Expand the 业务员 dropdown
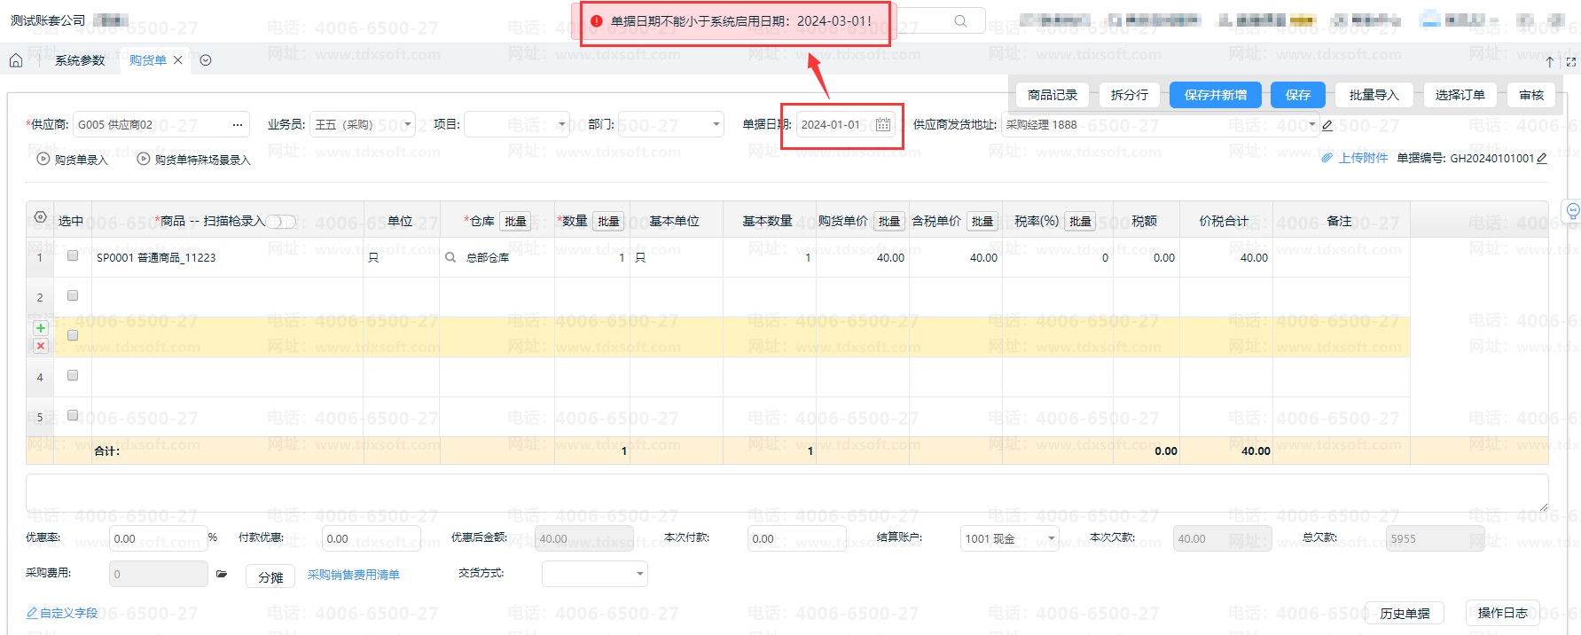The image size is (1581, 635). [x=407, y=125]
